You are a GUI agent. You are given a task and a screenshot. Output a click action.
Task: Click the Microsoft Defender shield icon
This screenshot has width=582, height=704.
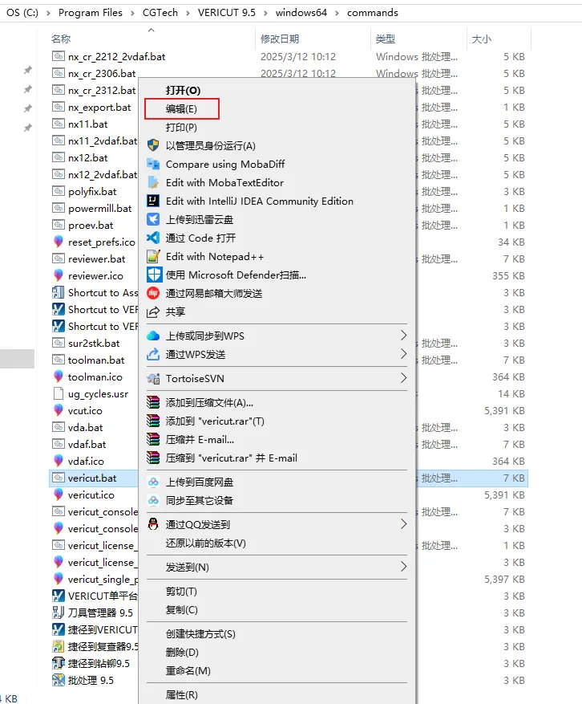(154, 275)
